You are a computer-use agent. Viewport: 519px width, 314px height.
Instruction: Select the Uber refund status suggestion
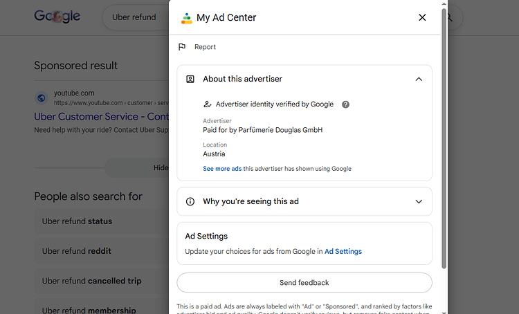pyautogui.click(x=102, y=221)
